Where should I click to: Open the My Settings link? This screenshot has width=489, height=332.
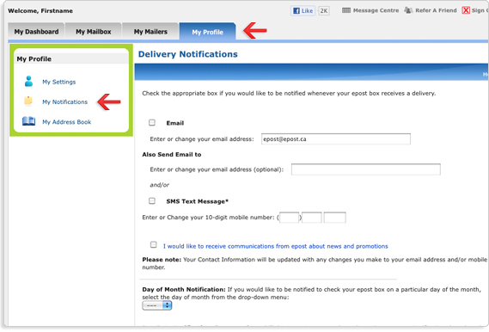(x=59, y=82)
